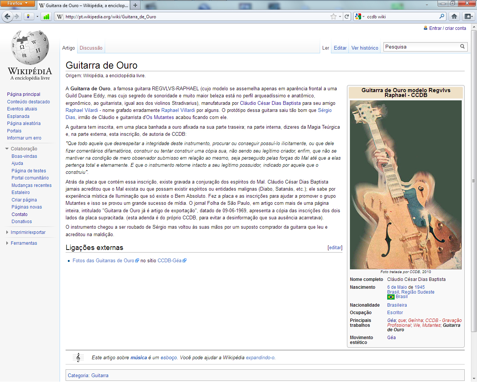Viewport: 477px width, 382px height.
Task: Click the browser search bar magnifier
Action: click(x=442, y=16)
